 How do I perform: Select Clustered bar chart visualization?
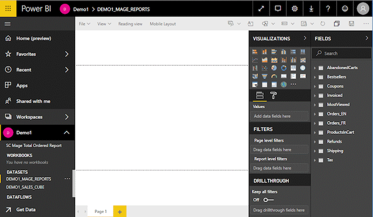(274, 52)
